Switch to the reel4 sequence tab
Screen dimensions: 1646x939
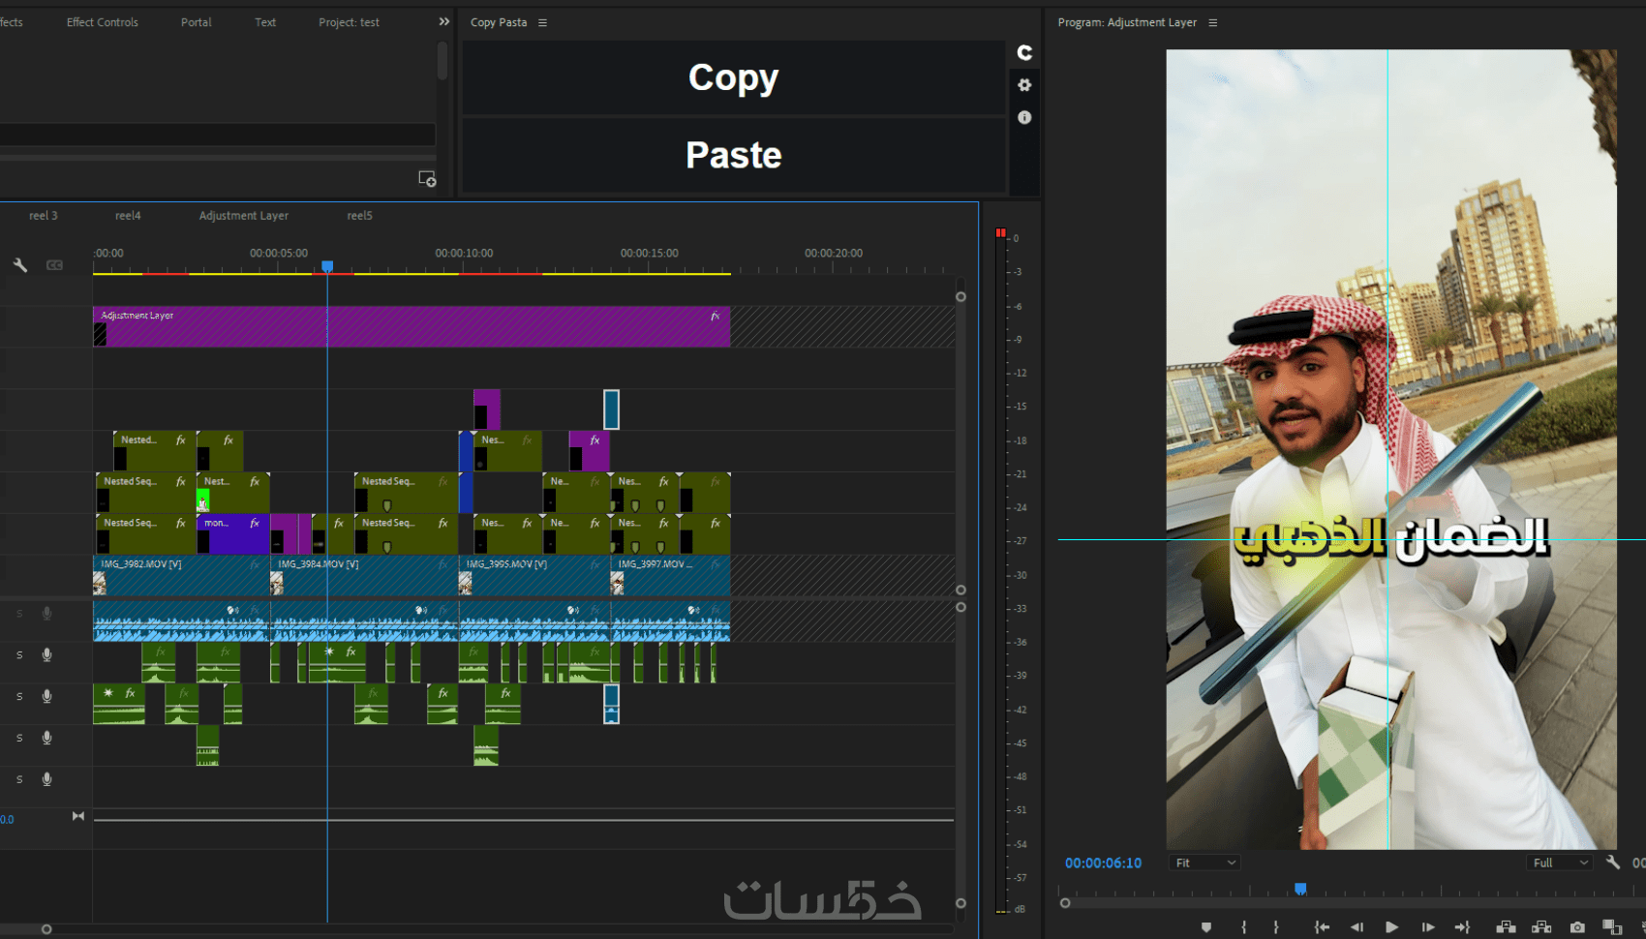point(128,216)
